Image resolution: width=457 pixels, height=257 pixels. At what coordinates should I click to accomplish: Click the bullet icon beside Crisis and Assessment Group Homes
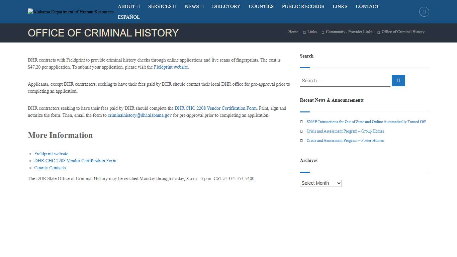pos(301,131)
